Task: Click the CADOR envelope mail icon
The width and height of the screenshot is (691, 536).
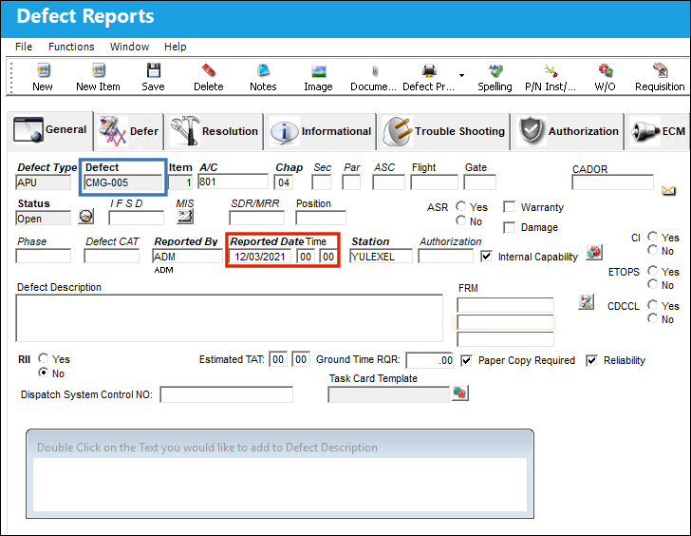Action: click(668, 191)
